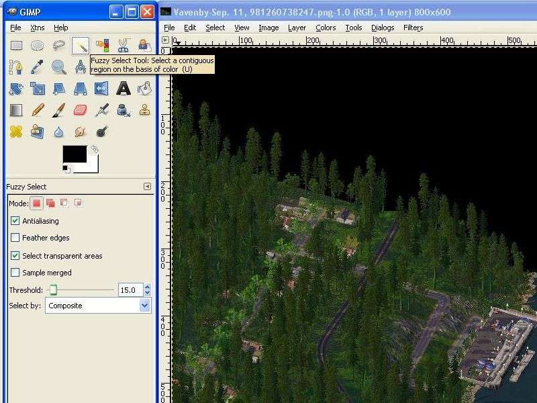Select the Scissors Select tool

[x=124, y=45]
